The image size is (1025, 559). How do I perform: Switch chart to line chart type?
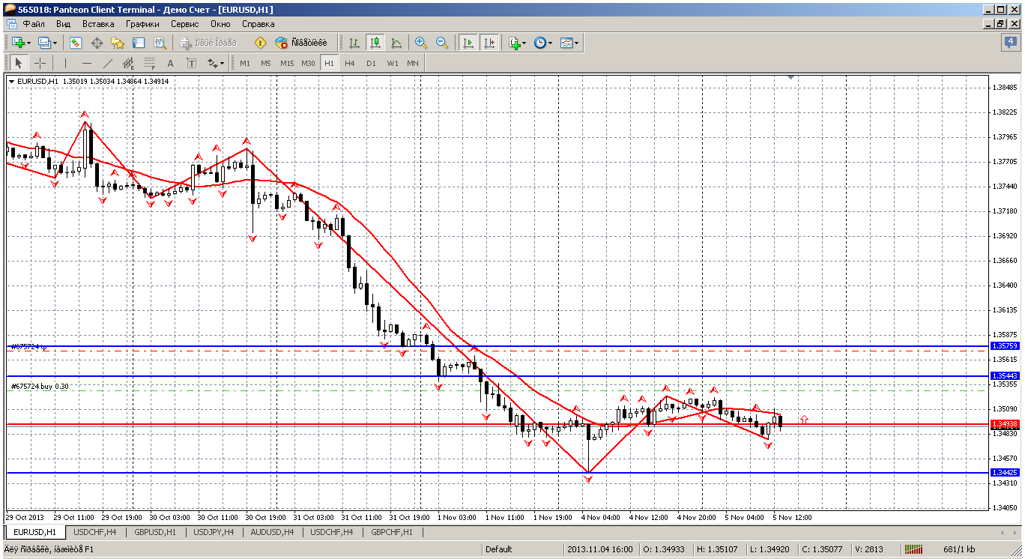pyautogui.click(x=396, y=43)
